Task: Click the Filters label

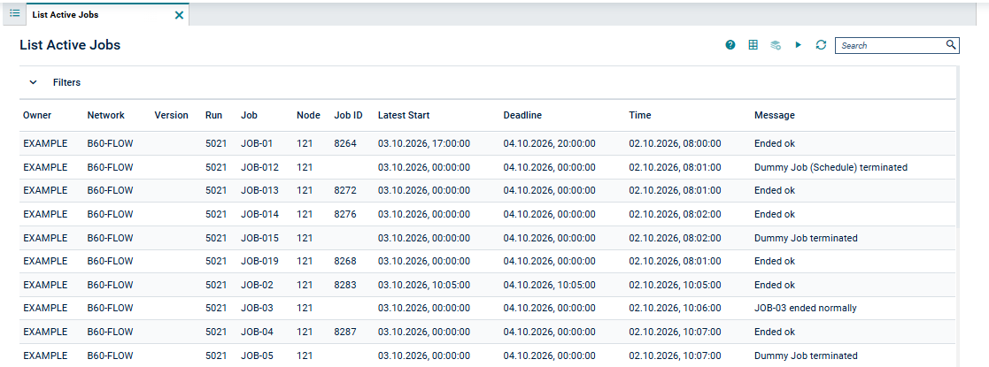Action: point(67,82)
